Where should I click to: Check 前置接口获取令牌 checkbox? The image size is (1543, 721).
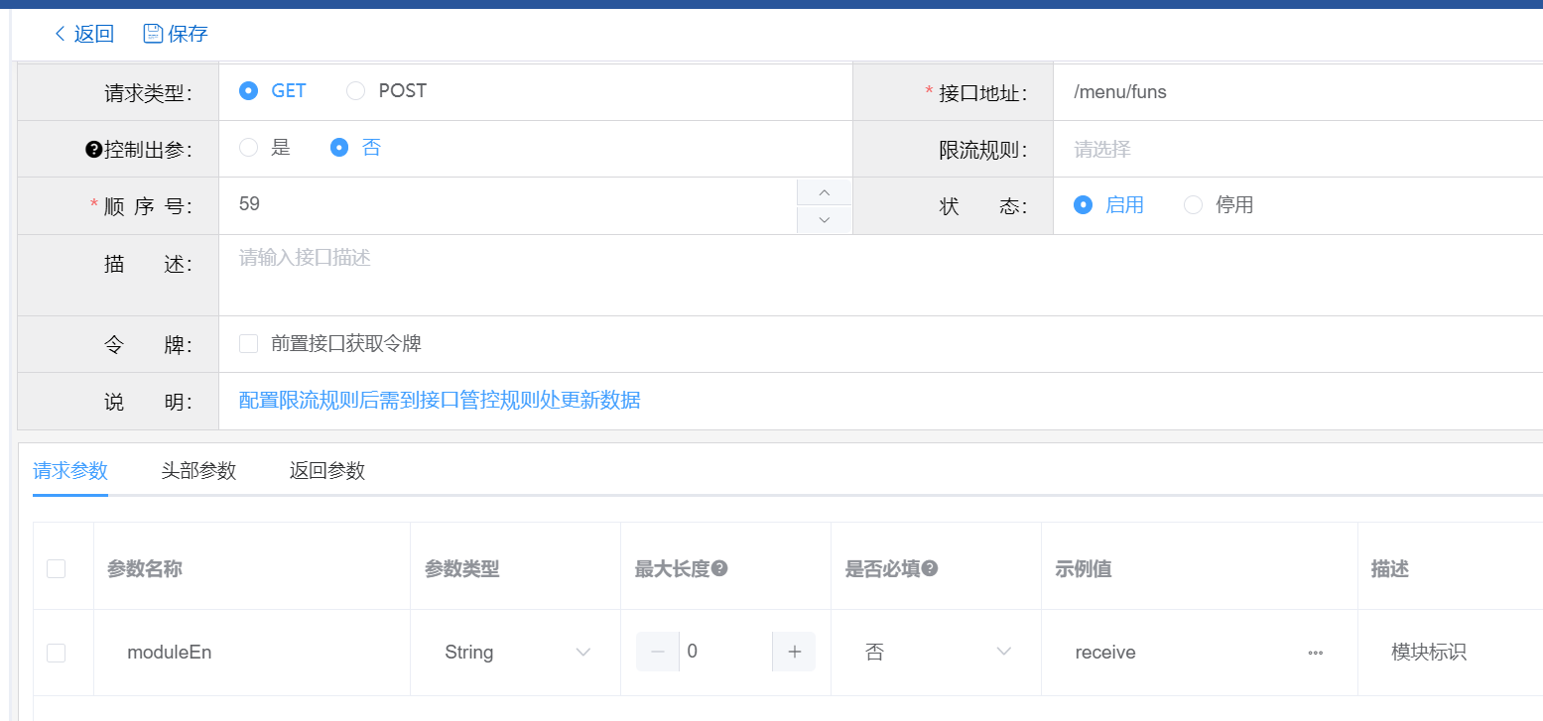tap(248, 344)
